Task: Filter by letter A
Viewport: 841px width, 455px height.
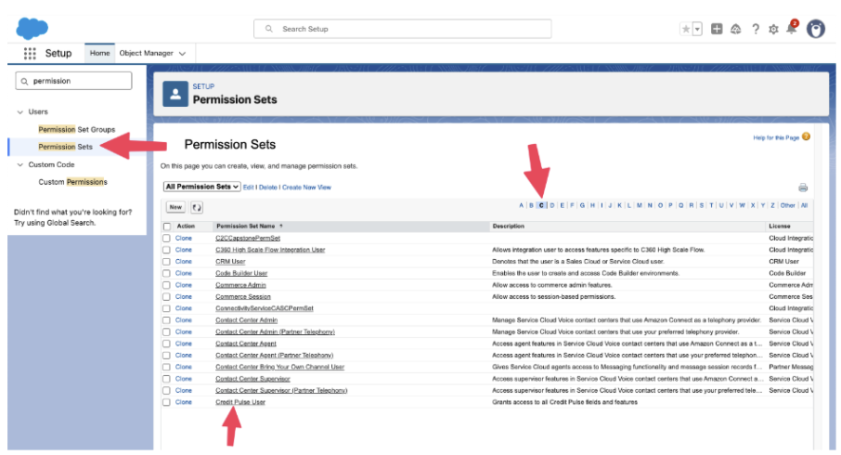Action: coord(521,205)
